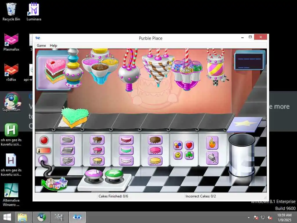Click the network icon in system tray
This screenshot has width=297, height=223.
tap(263, 217)
